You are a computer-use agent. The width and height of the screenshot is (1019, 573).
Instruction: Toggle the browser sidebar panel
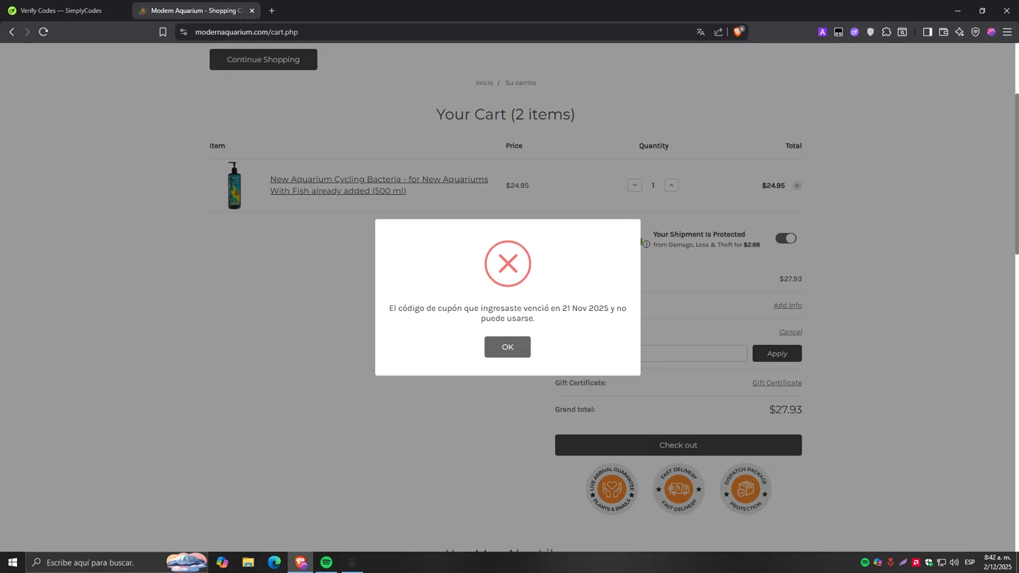[927, 32]
